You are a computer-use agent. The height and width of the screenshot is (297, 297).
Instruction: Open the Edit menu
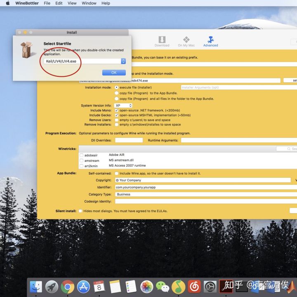59,3
